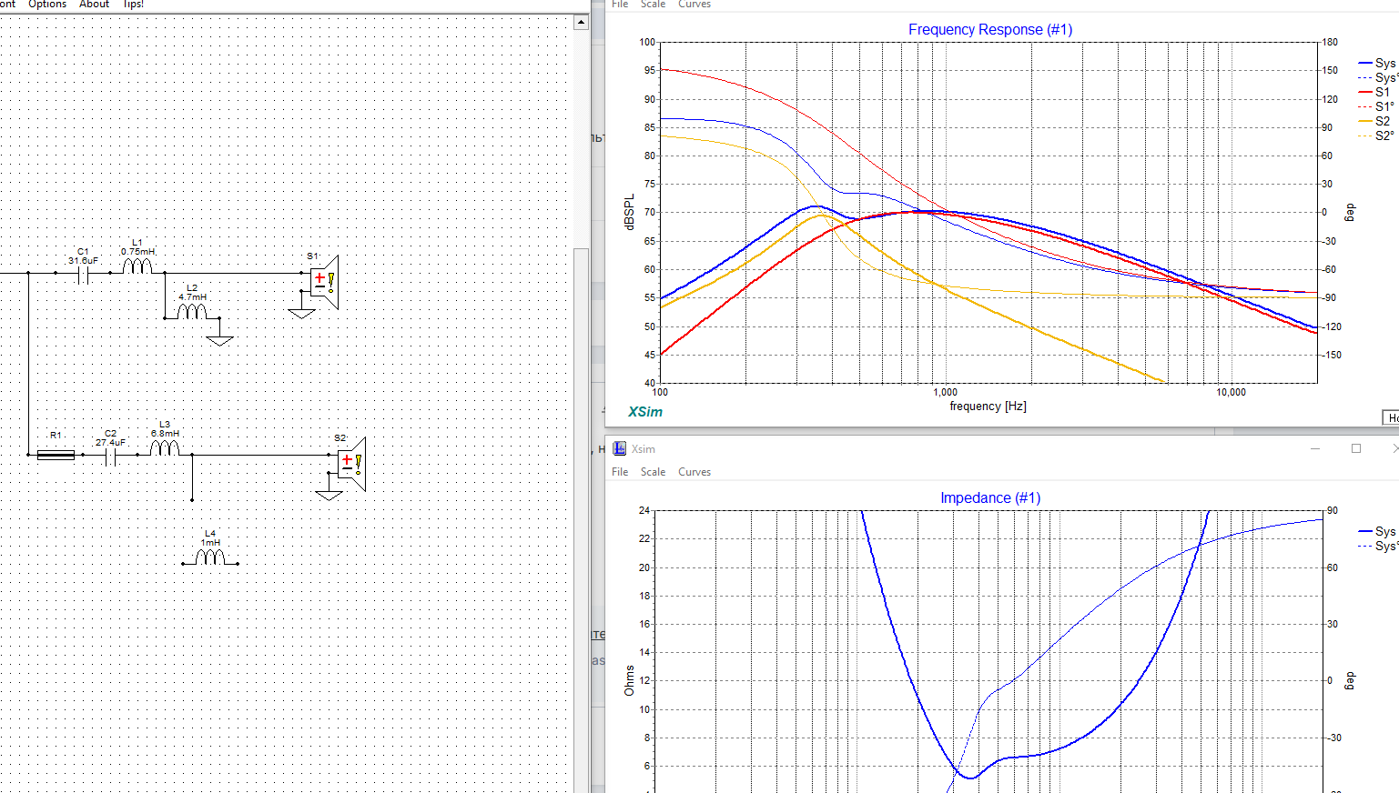Select the L2 4.7mH shunt inductor
This screenshot has height=793, width=1399.
pyautogui.click(x=192, y=312)
